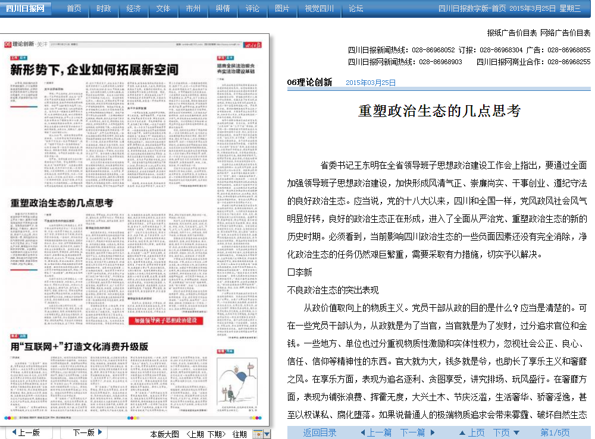The height and width of the screenshot is (439, 595).
Task: Open 本版大图 full page image
Action: point(164,434)
